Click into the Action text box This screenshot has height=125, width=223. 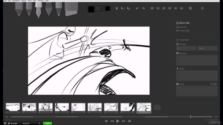point(197,76)
